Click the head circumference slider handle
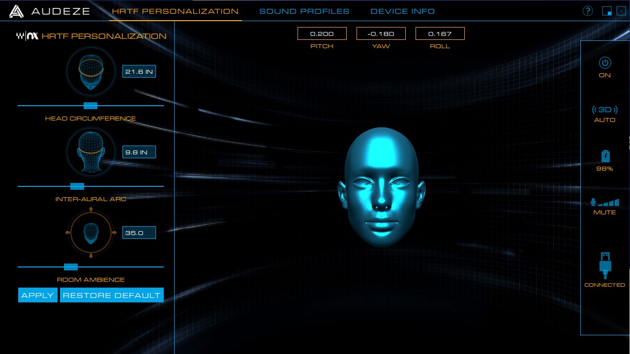 click(x=90, y=106)
